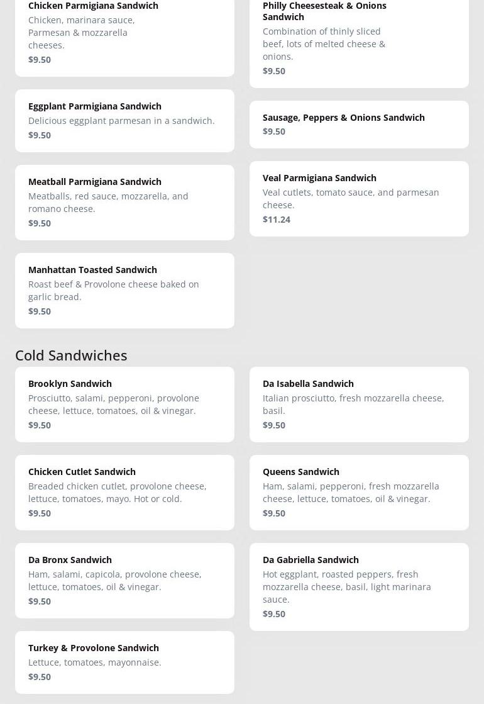This screenshot has height=704, width=484.
Task: Click the $11.24 Veal Parmigiana price
Action: click(x=277, y=220)
